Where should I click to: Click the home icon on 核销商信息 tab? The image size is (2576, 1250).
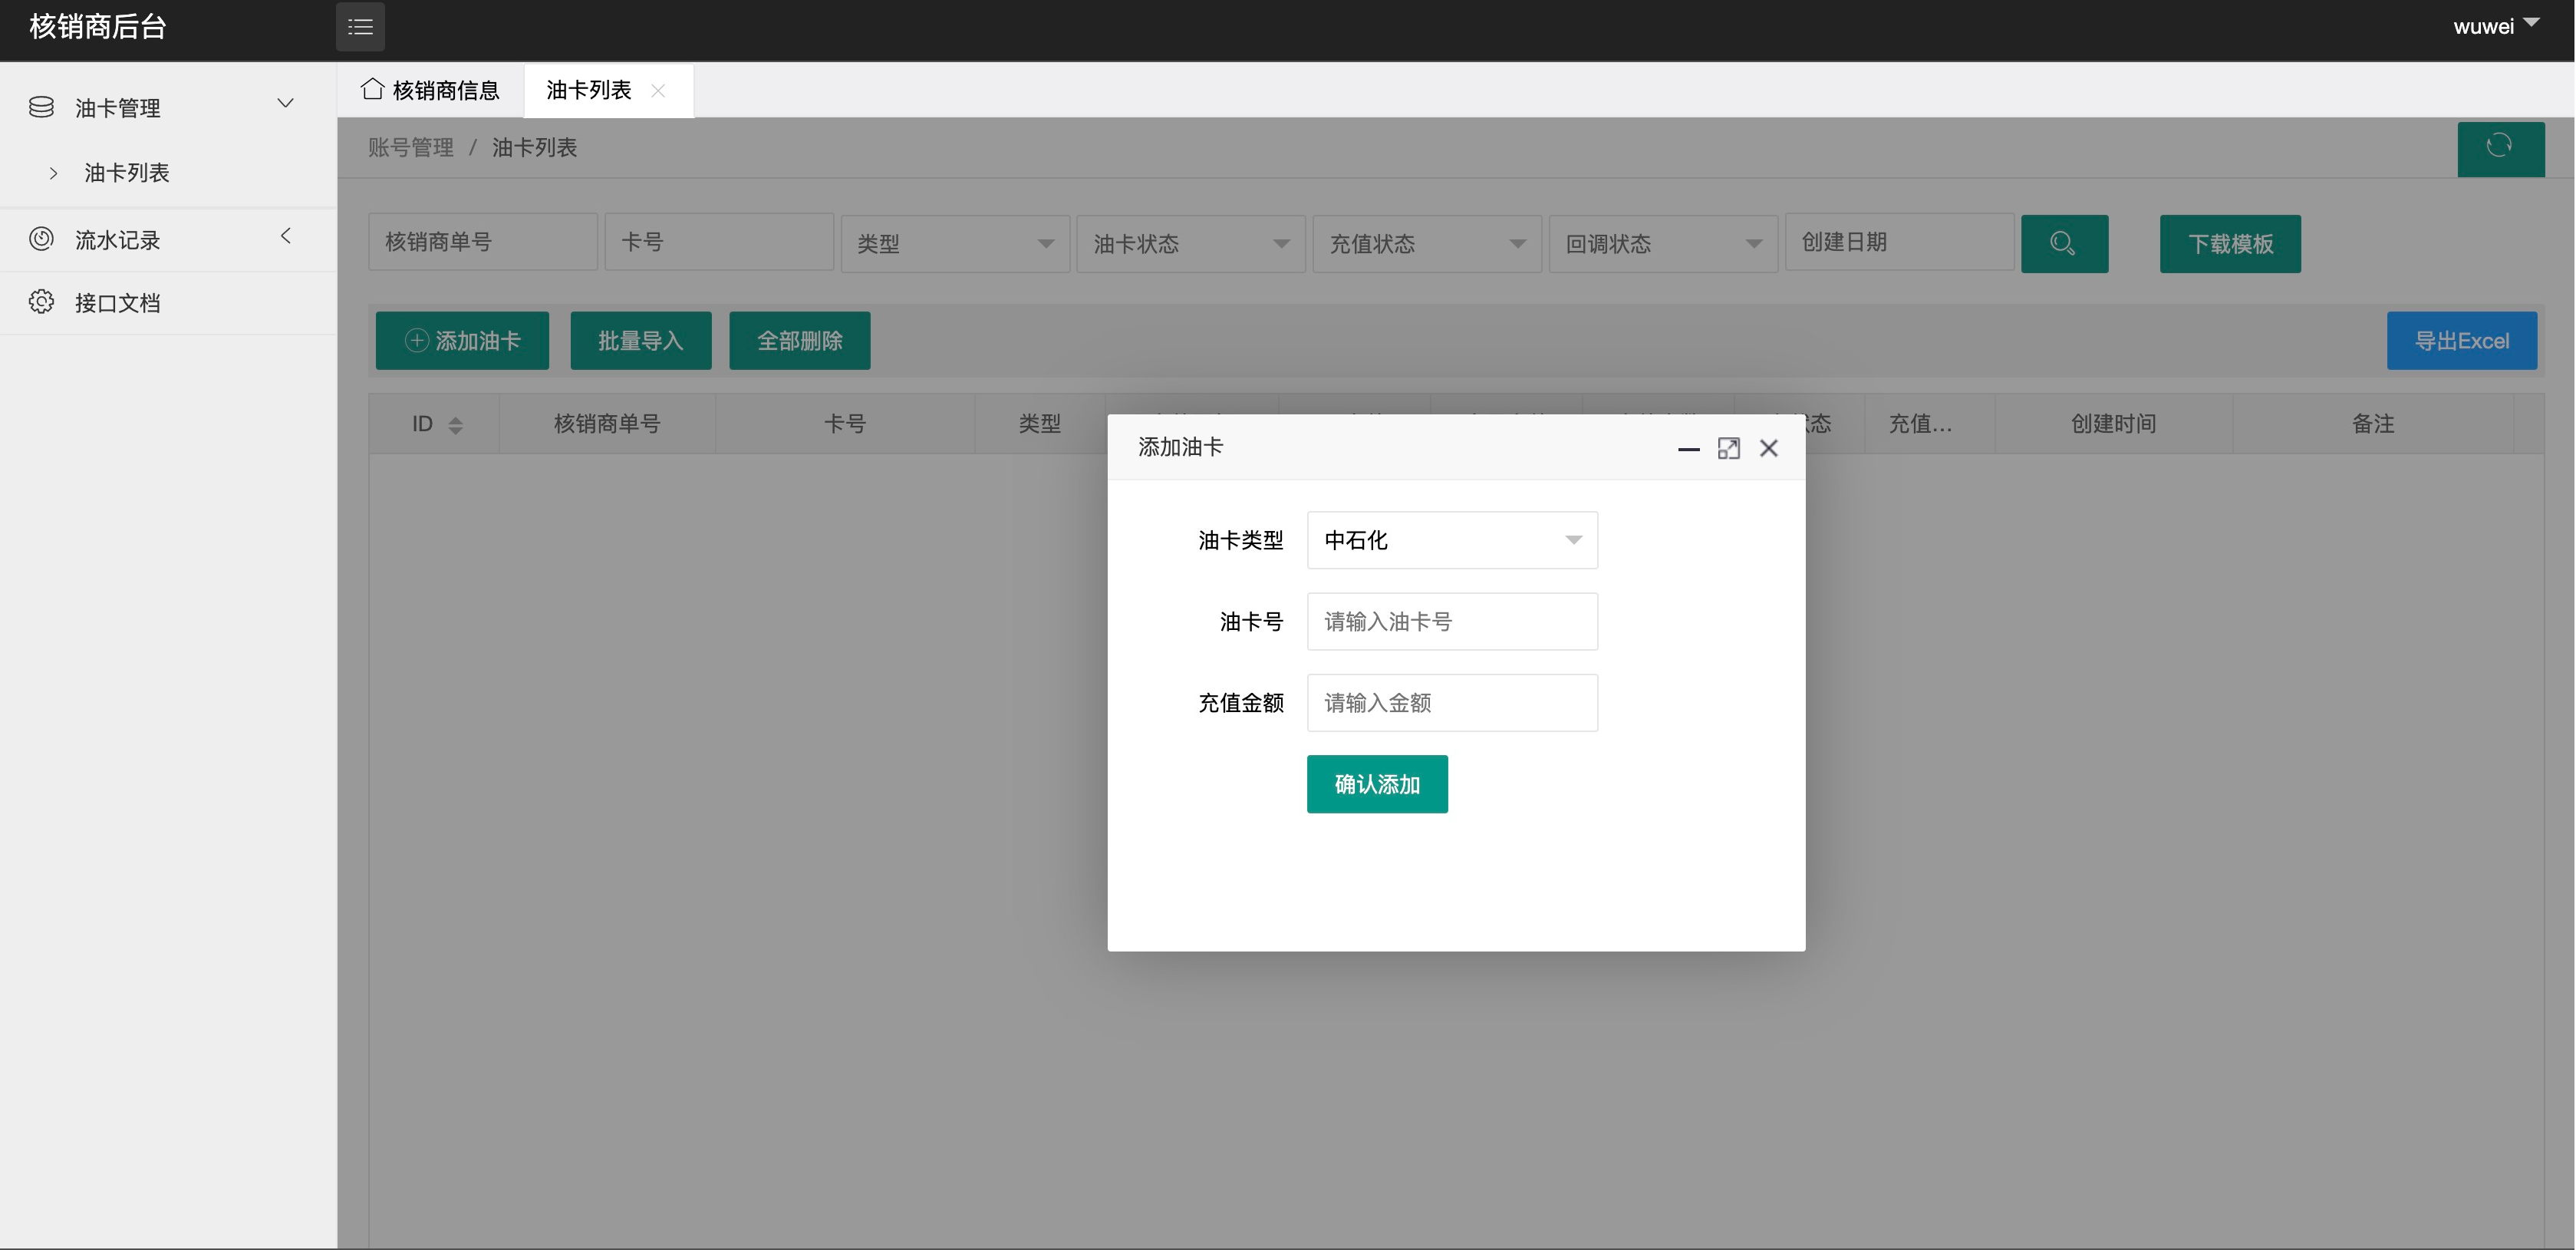tap(371, 90)
